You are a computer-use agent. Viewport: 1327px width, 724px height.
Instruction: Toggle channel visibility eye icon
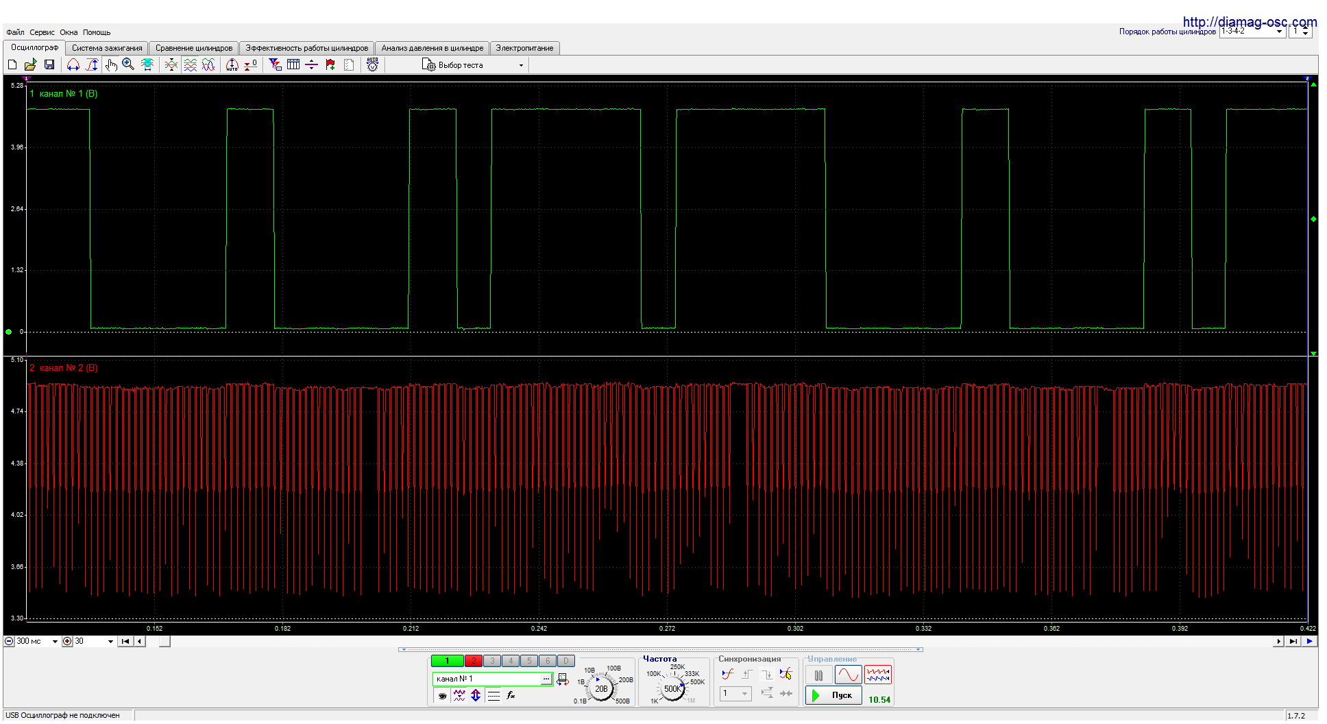click(x=442, y=695)
